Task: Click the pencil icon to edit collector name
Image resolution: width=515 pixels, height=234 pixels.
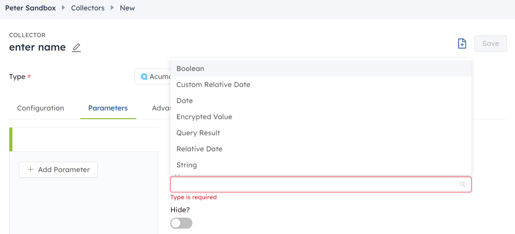Action: (77, 48)
